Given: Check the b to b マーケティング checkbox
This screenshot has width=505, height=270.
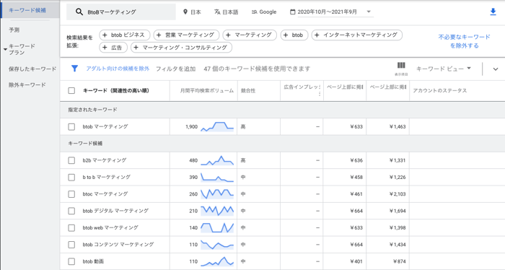Looking at the screenshot, I should pyautogui.click(x=71, y=177).
